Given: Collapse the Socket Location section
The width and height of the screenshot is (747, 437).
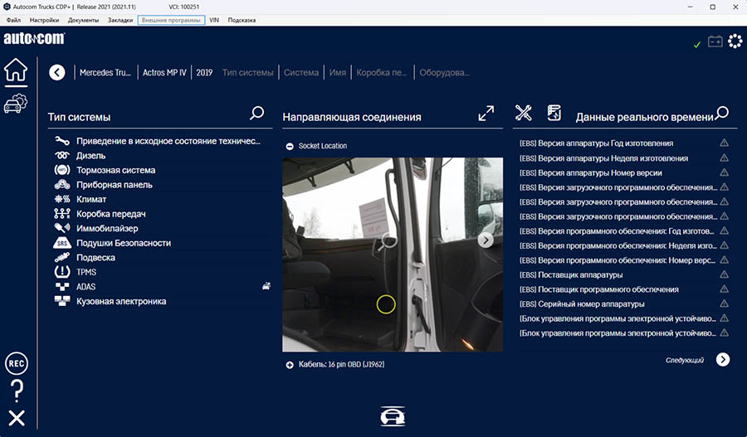Looking at the screenshot, I should click(290, 146).
